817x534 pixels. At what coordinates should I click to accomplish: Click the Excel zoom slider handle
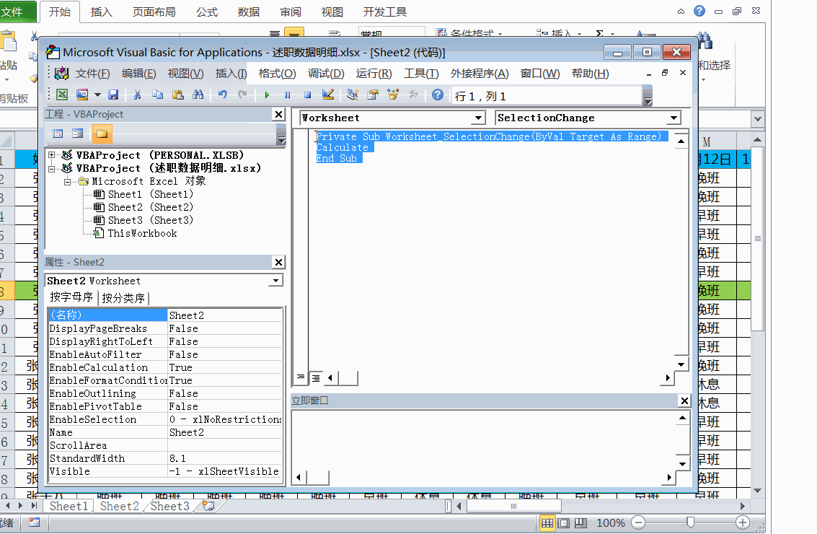[690, 522]
